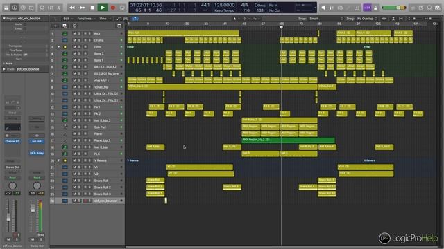Record-enable the ebf_vox_bounce track
The height and width of the screenshot is (249, 444).
[85, 201]
